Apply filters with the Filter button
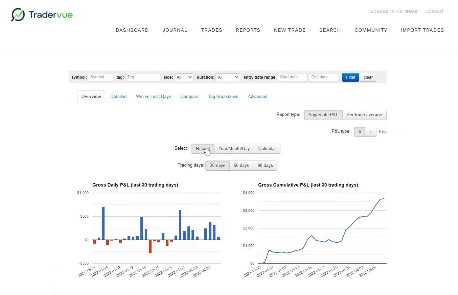 click(x=350, y=77)
